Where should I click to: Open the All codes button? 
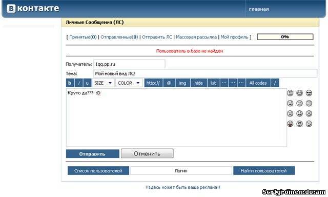(258, 83)
